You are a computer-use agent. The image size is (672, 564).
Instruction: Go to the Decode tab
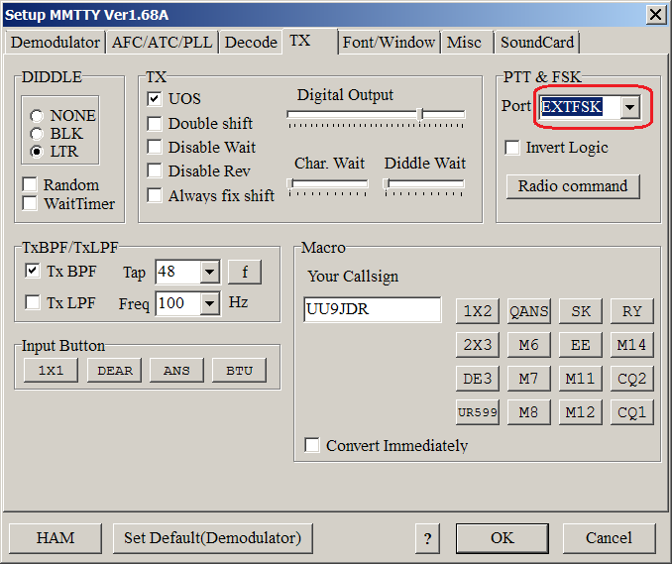click(251, 43)
